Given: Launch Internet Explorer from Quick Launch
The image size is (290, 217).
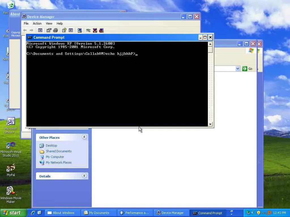Looking at the screenshot, I should [33, 213].
